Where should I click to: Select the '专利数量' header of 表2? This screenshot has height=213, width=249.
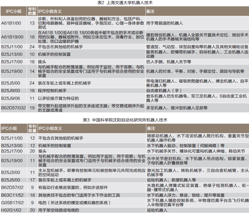[32, 11]
